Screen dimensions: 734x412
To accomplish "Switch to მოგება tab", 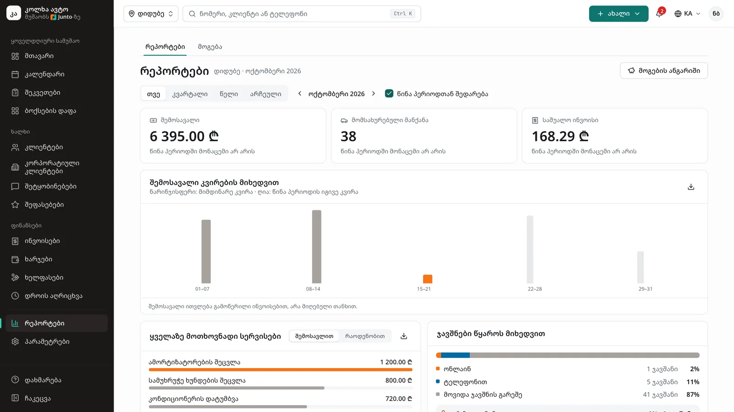I will tap(210, 47).
